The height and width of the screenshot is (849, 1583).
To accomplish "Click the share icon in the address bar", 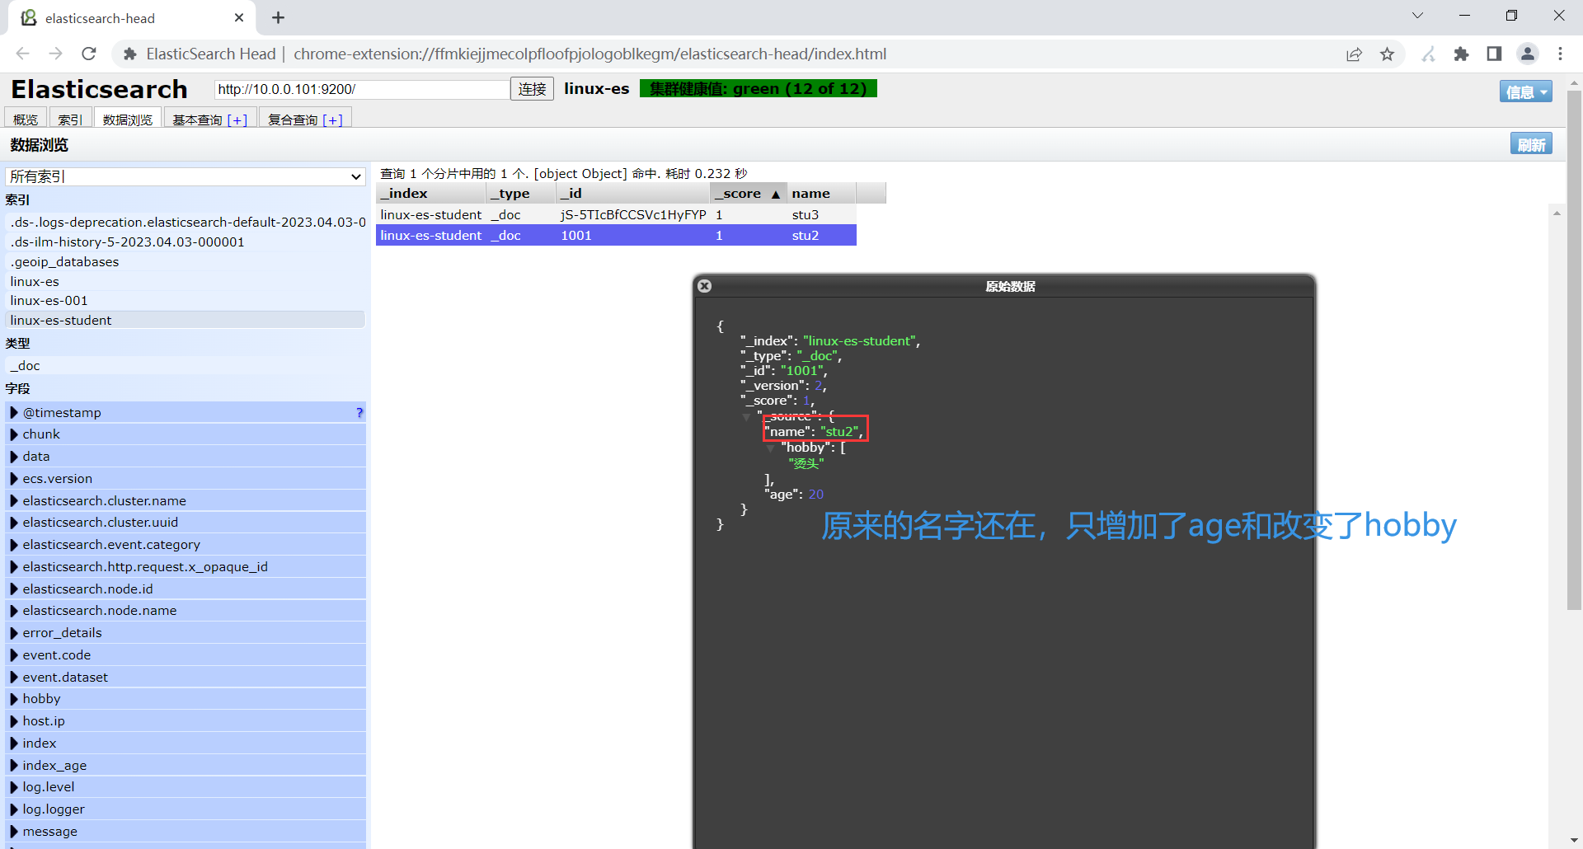I will pos(1354,54).
